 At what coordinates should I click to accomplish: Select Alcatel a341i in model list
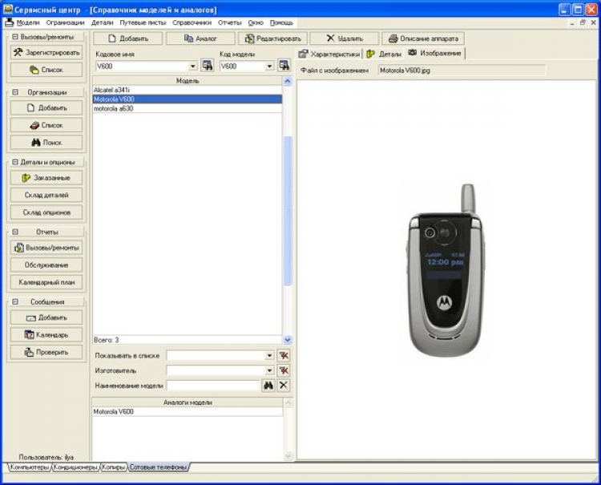click(x=188, y=90)
